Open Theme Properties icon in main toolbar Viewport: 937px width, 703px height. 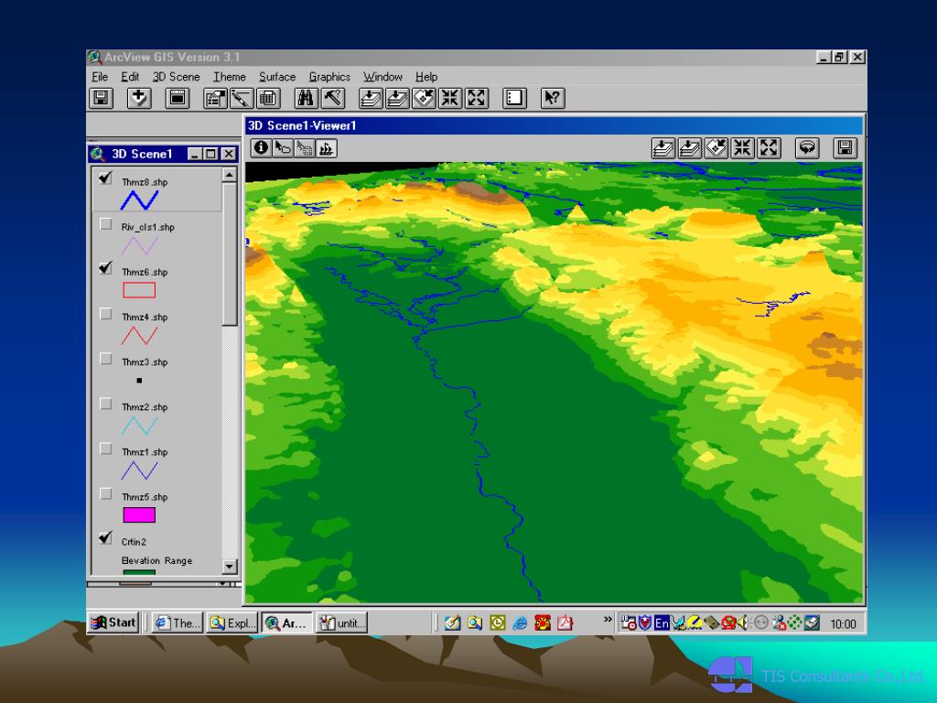pos(215,98)
